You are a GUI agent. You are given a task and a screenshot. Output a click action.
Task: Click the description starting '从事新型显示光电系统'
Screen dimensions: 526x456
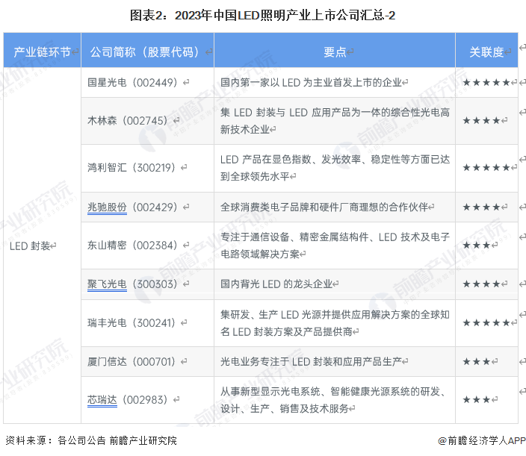[x=332, y=400]
